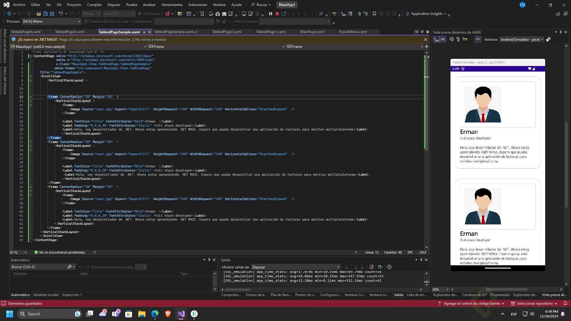Click the Output panel horizontal scrollbar thumb
This screenshot has height=321, width=571.
[x=237, y=289]
